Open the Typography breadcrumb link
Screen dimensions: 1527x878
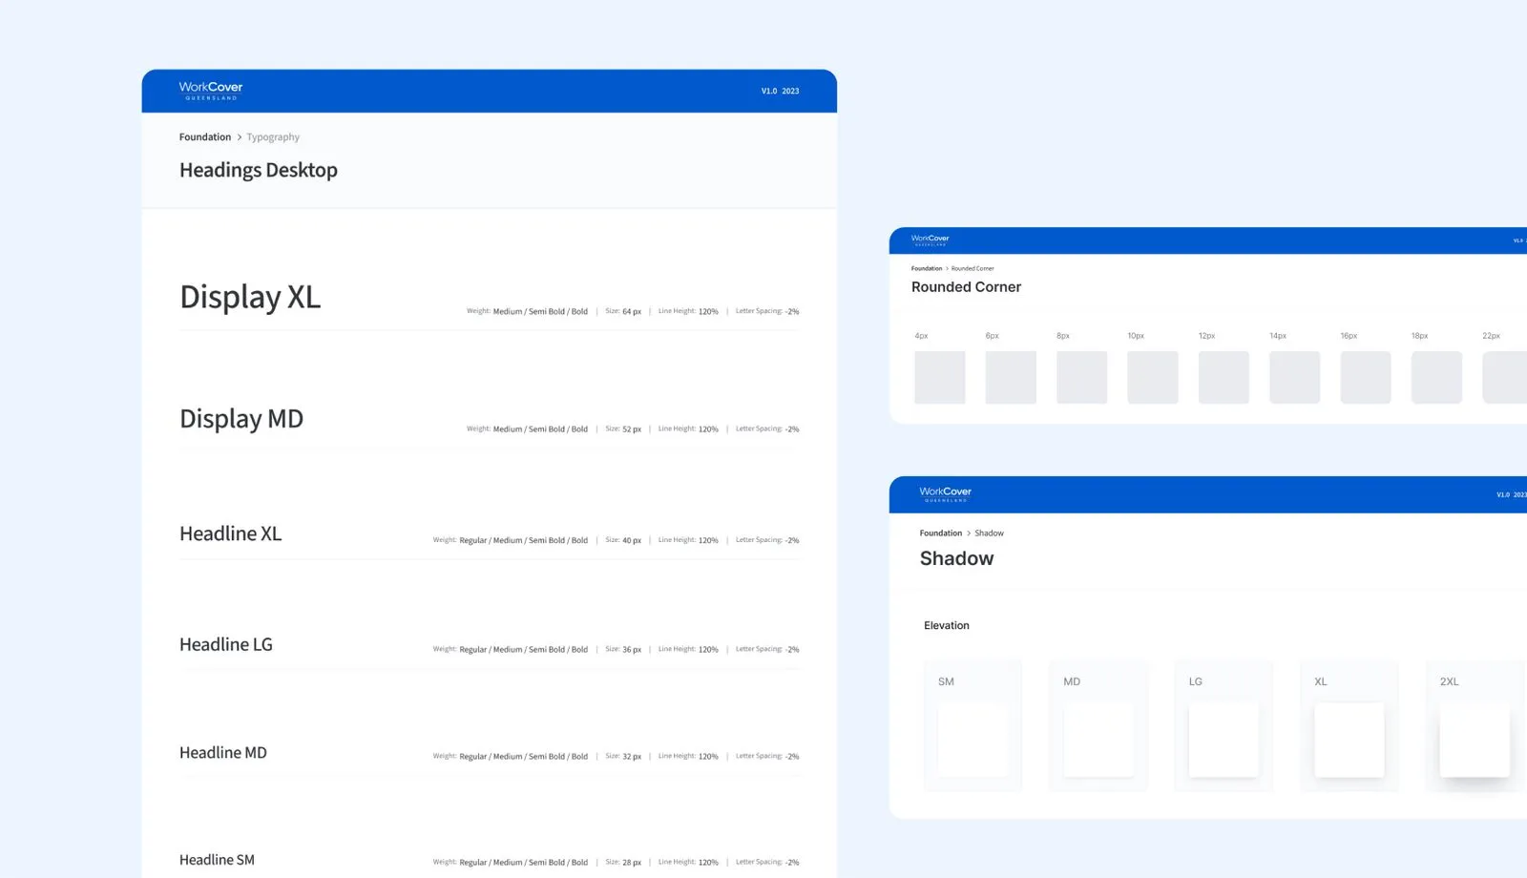273,137
